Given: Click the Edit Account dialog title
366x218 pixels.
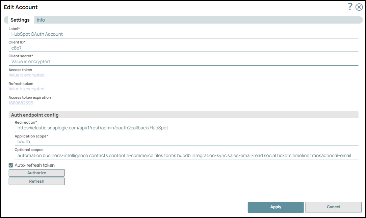Looking at the screenshot, I should 21,7.
